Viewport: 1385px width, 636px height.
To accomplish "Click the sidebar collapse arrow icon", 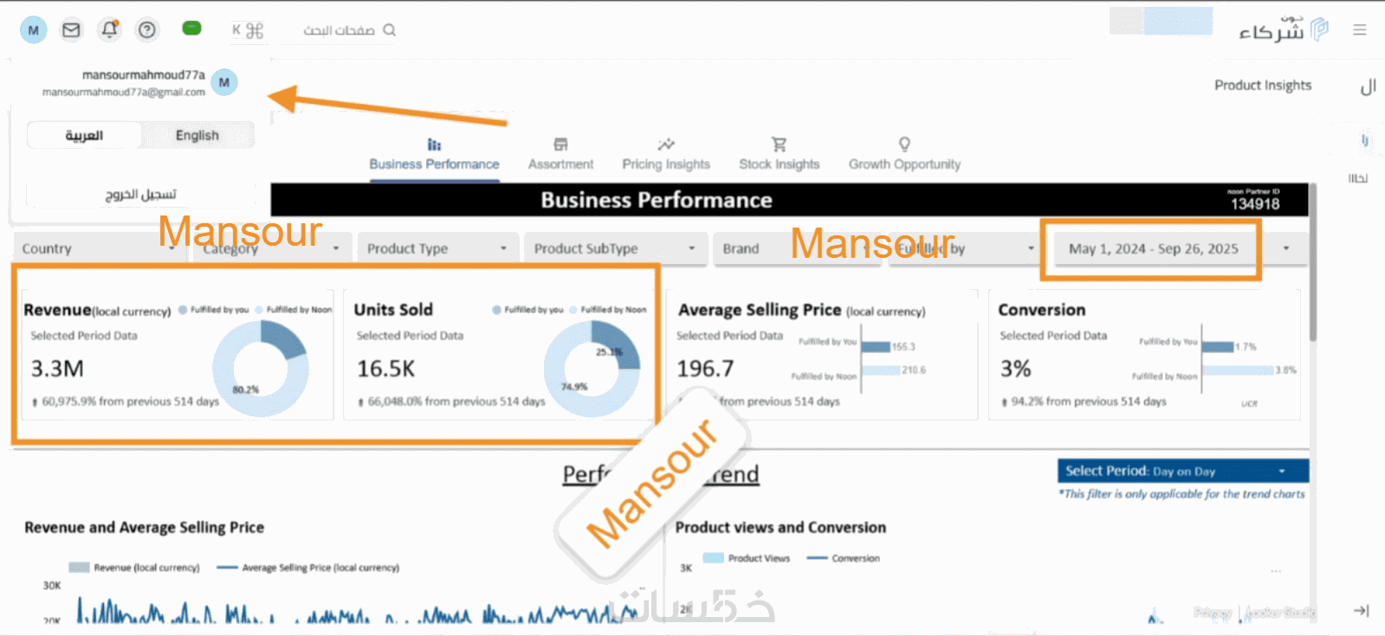I will coord(1361,611).
